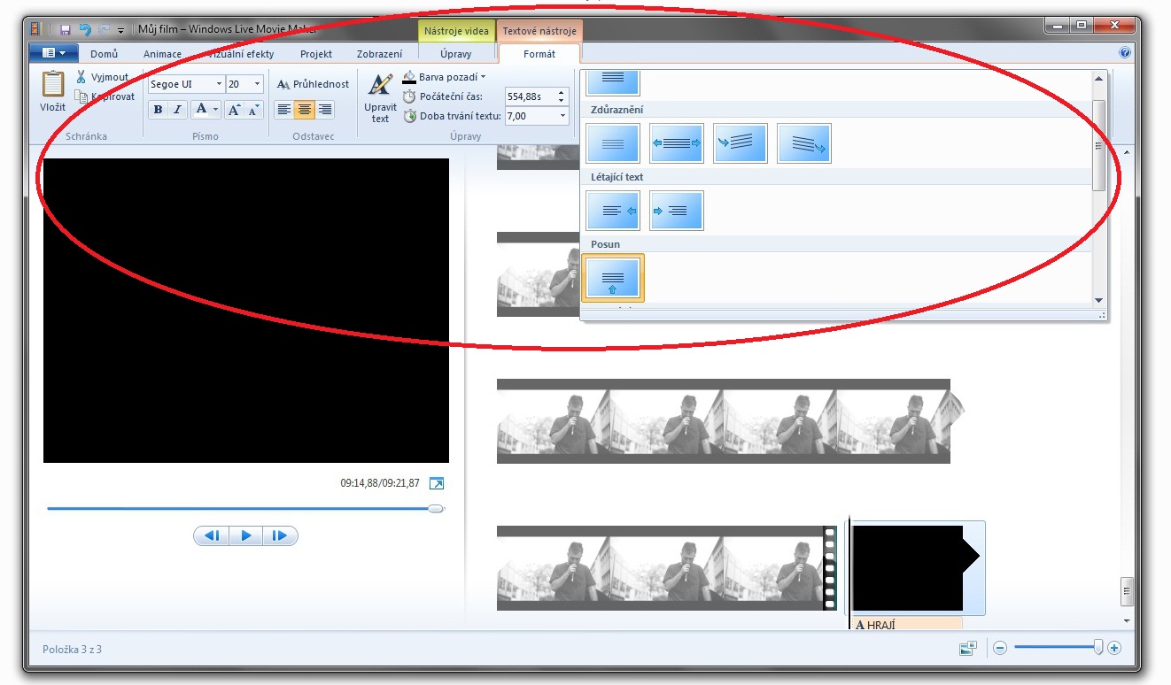Decrease the text font size
The image size is (1171, 685).
(253, 110)
